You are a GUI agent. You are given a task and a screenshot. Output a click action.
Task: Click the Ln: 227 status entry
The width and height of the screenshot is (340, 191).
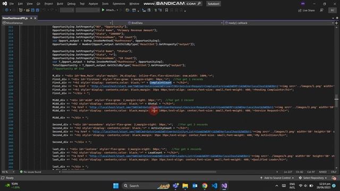(x=288, y=172)
